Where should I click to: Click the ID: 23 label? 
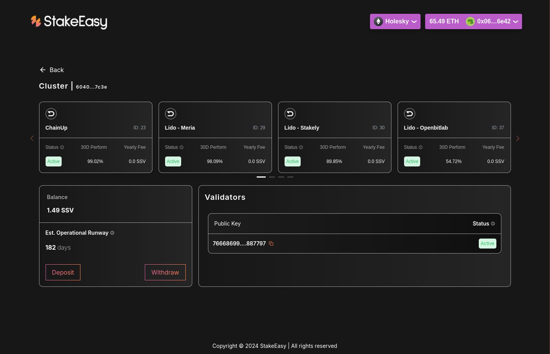[139, 128]
